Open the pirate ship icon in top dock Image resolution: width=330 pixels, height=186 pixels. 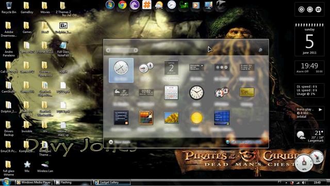coord(220,5)
